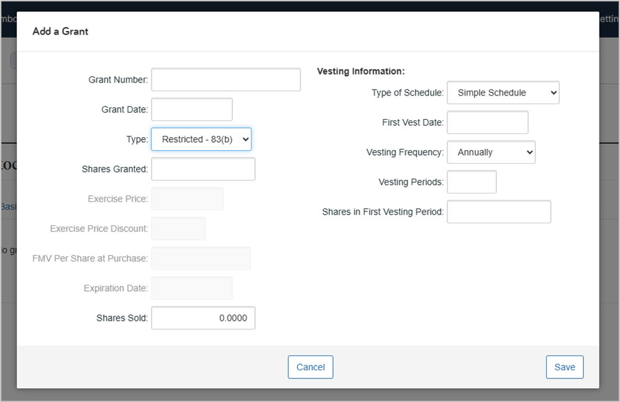The width and height of the screenshot is (620, 402).
Task: Open the Vesting Frequency dropdown
Action: pos(491,152)
